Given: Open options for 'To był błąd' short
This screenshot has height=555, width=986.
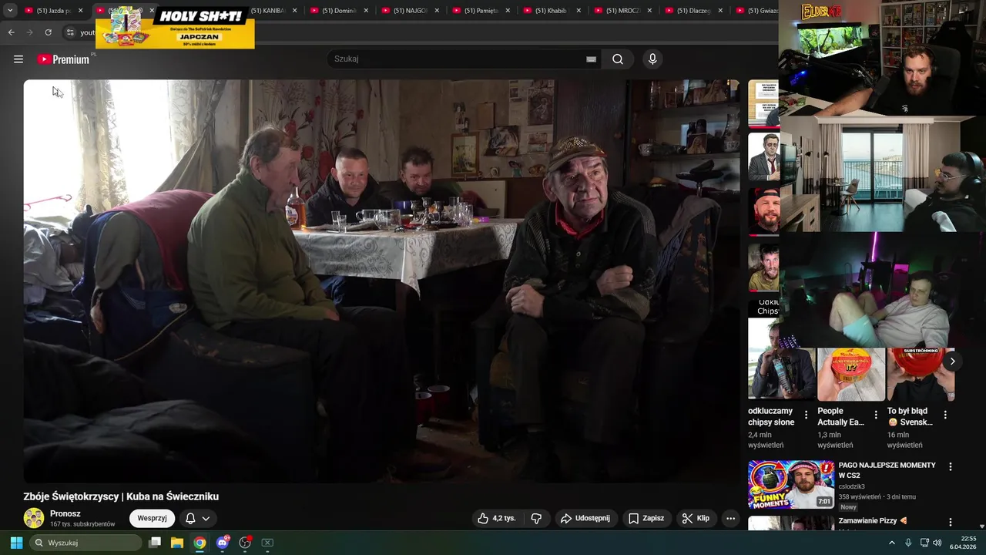Looking at the screenshot, I should tap(945, 415).
